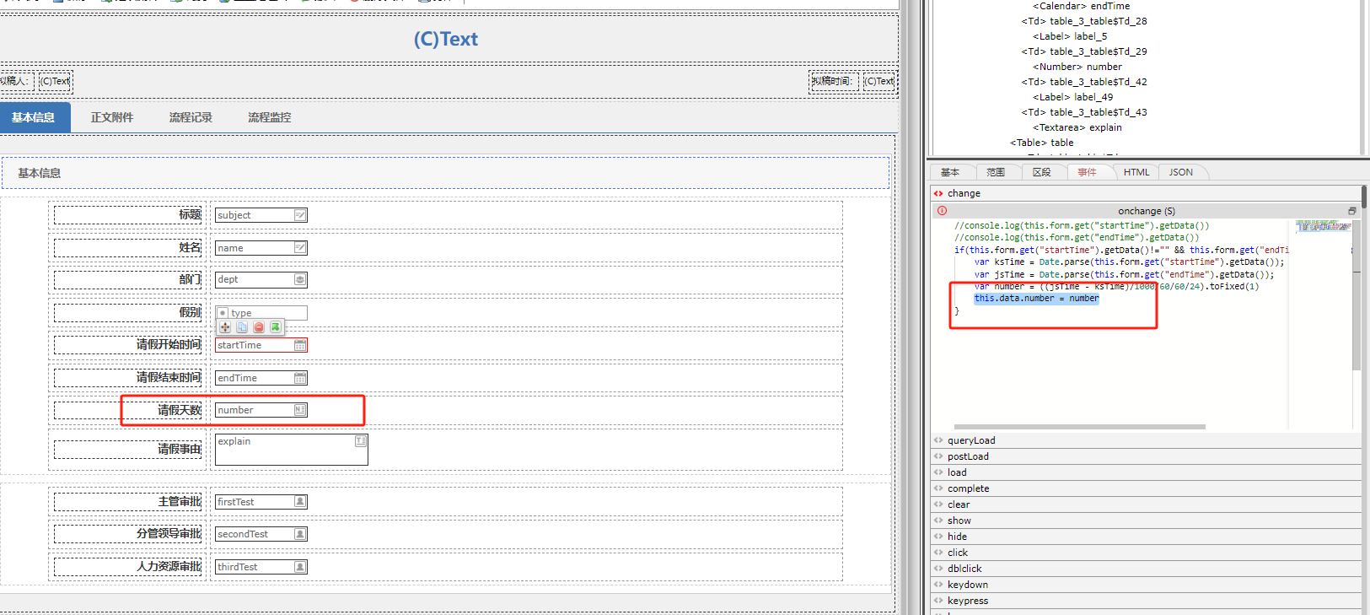
Task: Select the type radio button
Action: coord(223,313)
